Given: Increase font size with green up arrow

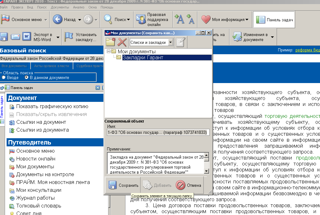Looking at the screenshot, I should (179, 19).
